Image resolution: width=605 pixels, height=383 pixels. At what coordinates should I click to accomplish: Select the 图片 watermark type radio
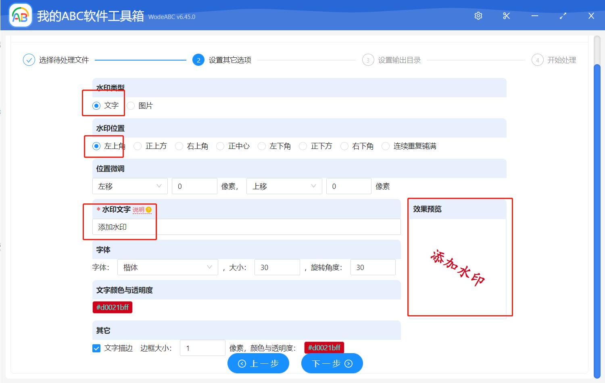coord(130,105)
